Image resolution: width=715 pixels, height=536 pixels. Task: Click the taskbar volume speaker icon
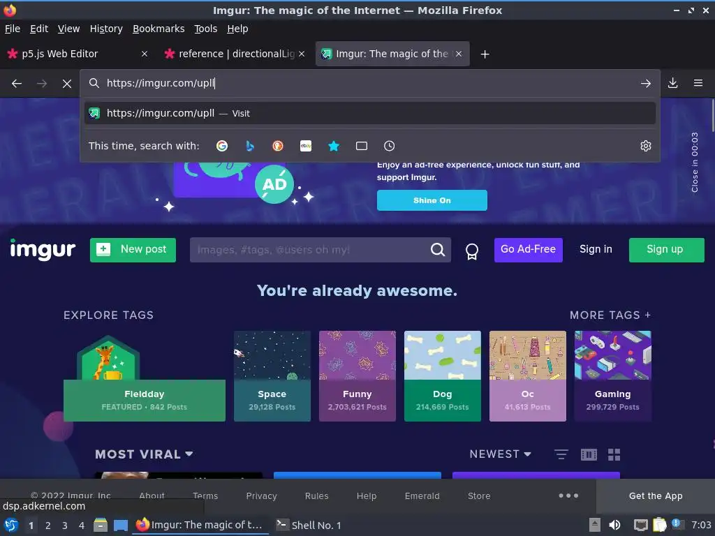(x=614, y=525)
